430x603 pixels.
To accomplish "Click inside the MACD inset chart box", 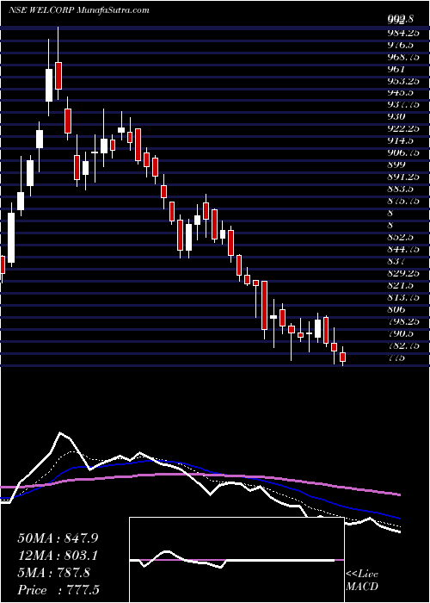I will coord(236,560).
